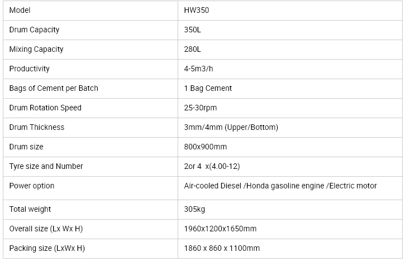
Task: Click the 3mm/4mm (Upper/Bottom) value
Action: (231, 127)
